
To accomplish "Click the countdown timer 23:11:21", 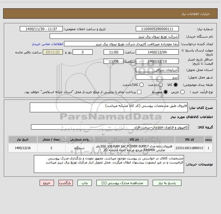I will (x=53, y=52).
